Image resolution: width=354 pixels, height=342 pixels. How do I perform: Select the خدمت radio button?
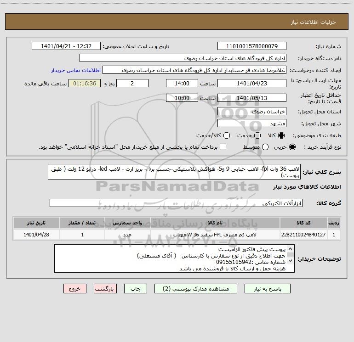(x=257, y=135)
